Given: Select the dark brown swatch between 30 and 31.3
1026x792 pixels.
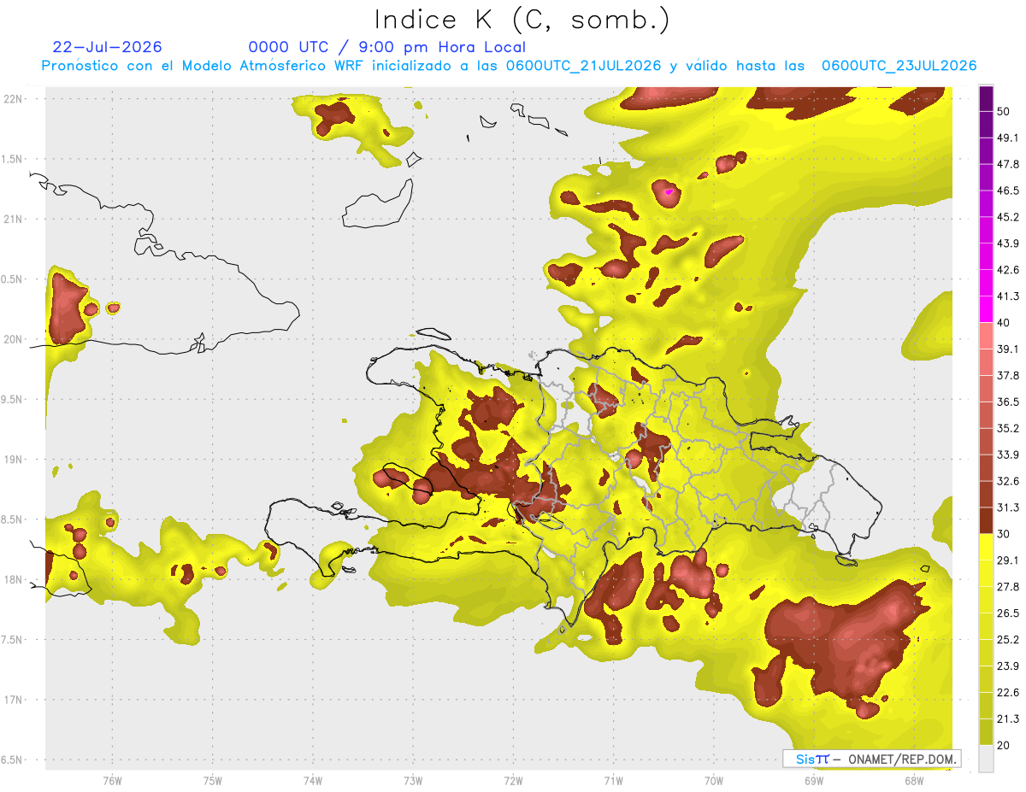Looking at the screenshot, I should [986, 519].
